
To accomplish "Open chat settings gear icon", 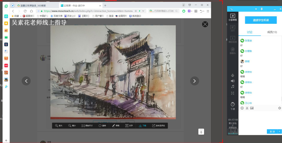I will (x=279, y=108).
